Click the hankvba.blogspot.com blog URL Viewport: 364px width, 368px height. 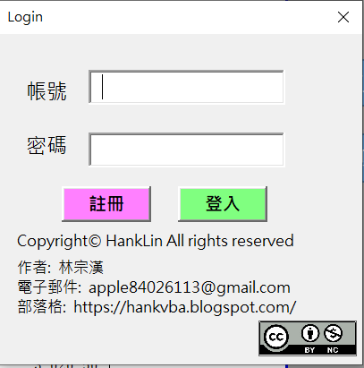[x=185, y=307]
